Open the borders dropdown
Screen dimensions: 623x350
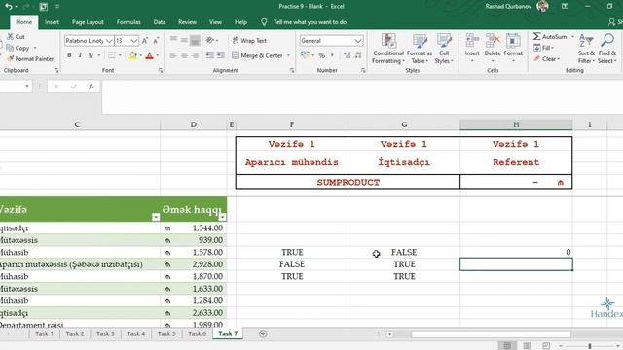click(120, 55)
